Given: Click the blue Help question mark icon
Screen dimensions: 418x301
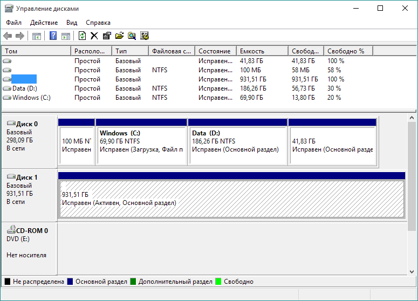Looking at the screenshot, I should point(53,36).
